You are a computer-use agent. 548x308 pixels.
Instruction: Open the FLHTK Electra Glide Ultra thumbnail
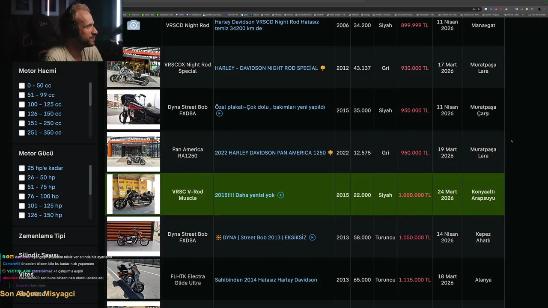[134, 279]
